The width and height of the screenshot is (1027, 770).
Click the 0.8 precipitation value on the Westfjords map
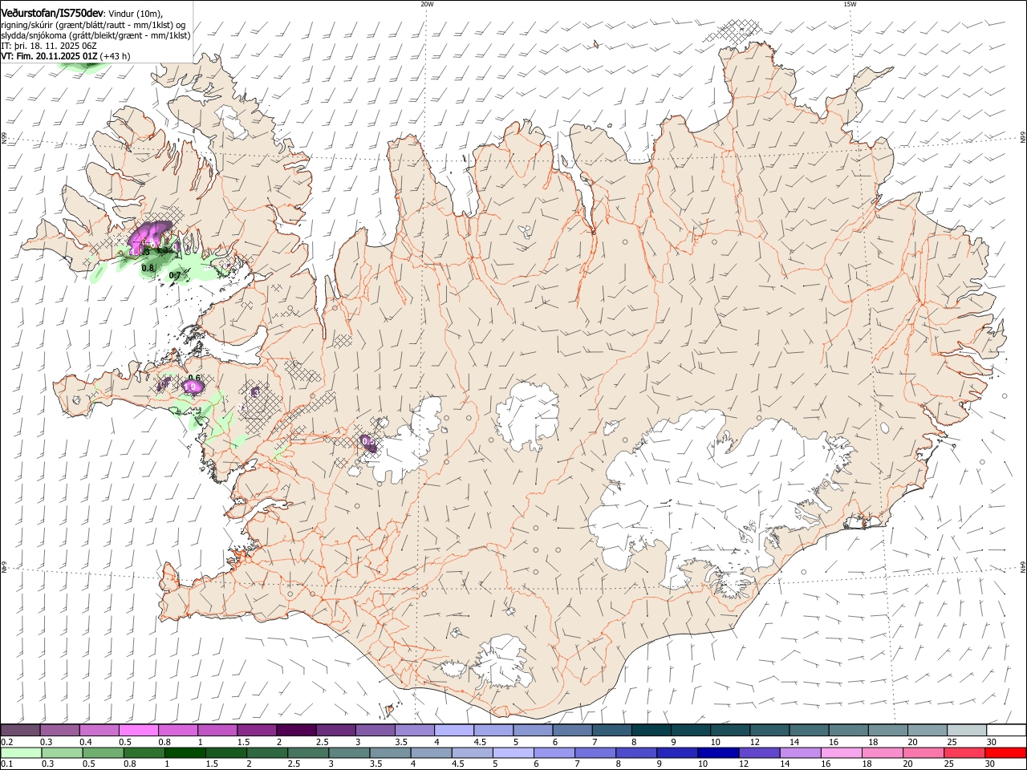pos(148,268)
